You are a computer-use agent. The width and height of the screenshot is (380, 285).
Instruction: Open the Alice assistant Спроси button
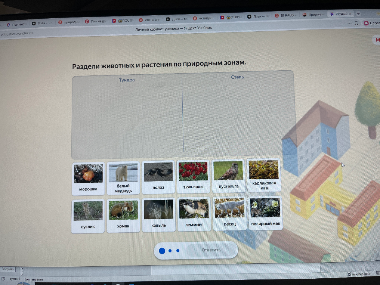(371, 23)
